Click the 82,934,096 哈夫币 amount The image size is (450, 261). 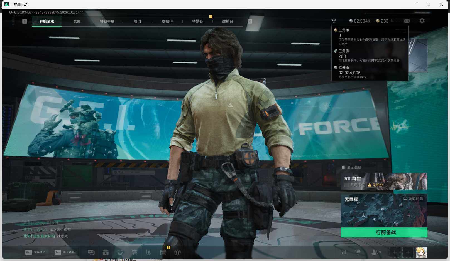(349, 73)
